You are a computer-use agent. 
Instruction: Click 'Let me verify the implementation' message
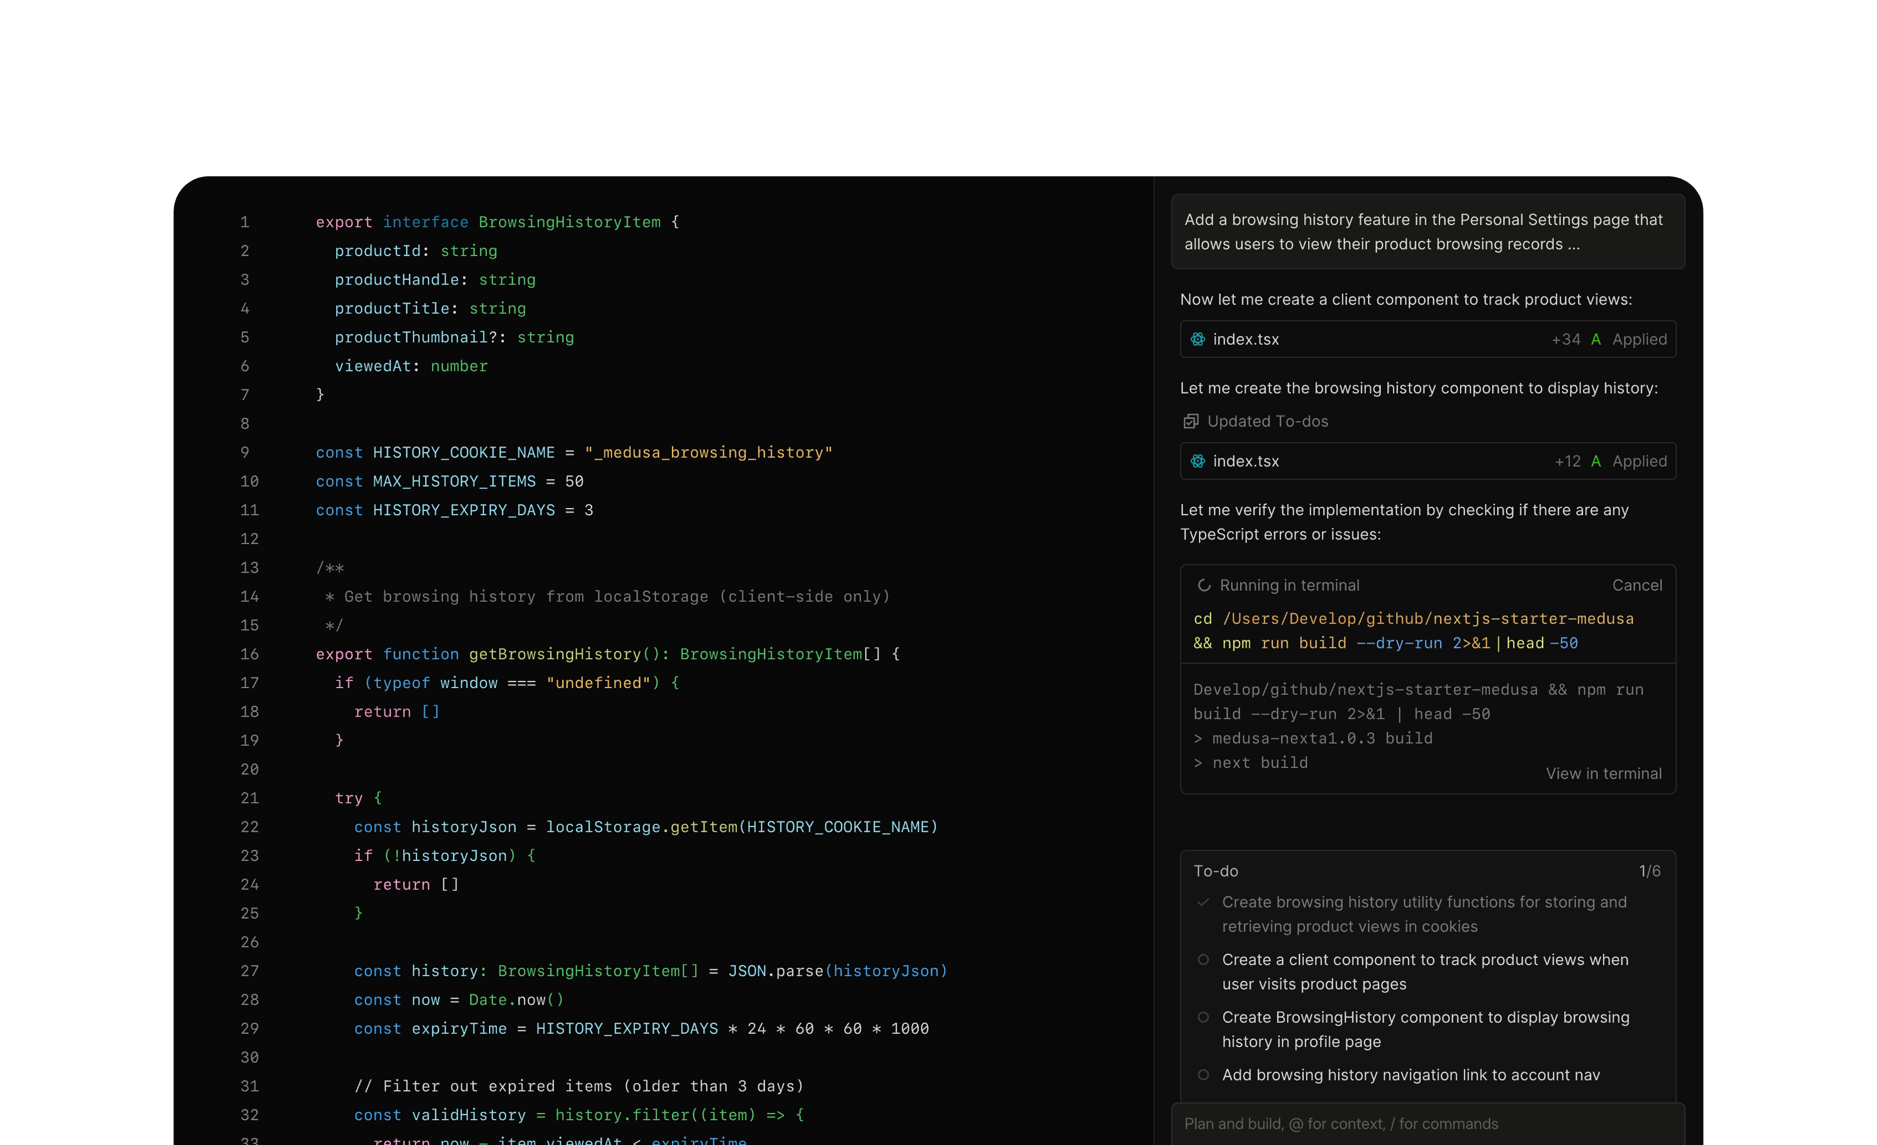pyautogui.click(x=1404, y=522)
